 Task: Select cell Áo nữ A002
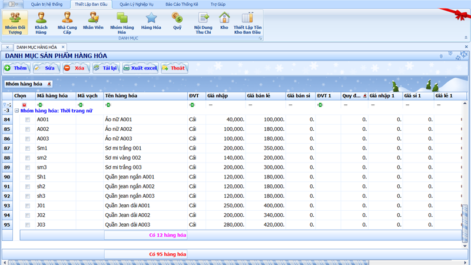[145, 129]
